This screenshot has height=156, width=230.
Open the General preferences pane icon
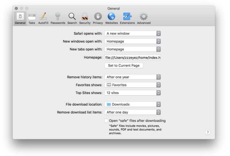coord(20,18)
